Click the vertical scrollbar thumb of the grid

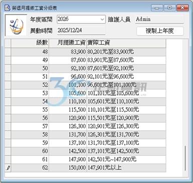point(185,158)
